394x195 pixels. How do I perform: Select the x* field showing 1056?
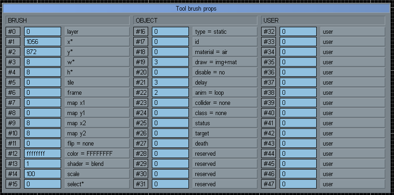pos(43,42)
